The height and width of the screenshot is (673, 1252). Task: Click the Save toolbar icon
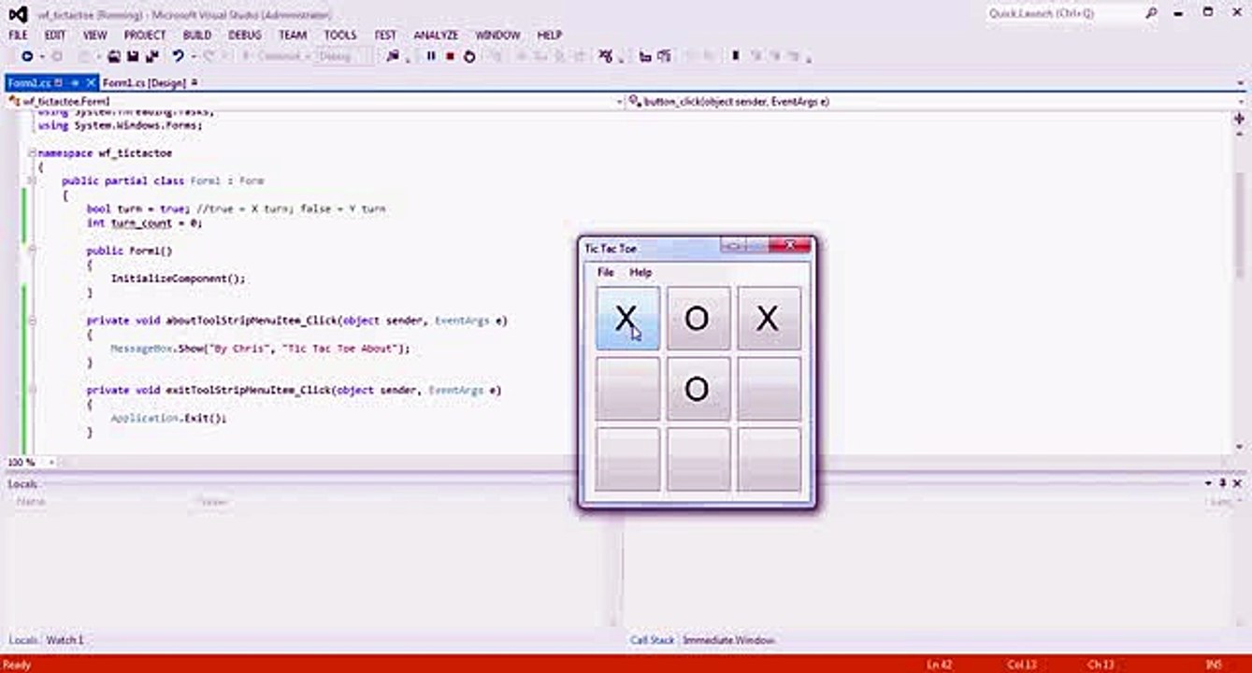click(x=133, y=56)
